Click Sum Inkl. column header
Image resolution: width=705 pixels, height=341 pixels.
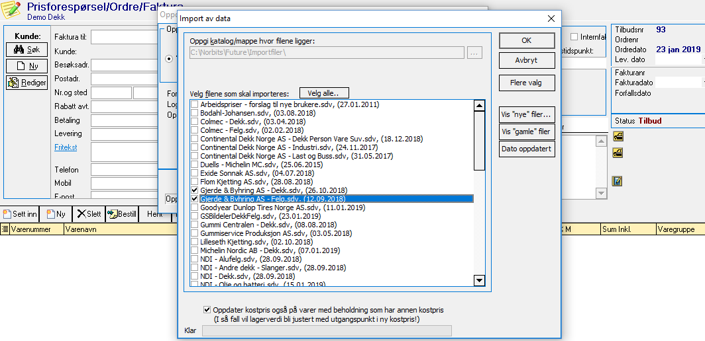point(628,229)
